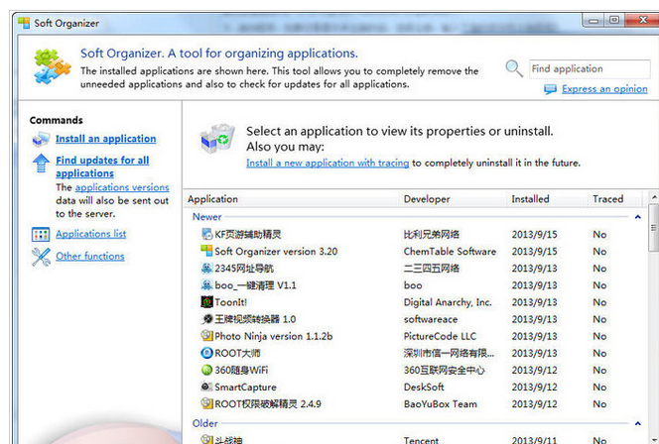Click the KF页游辅助精灵 app icon
The image size is (659, 444).
tap(206, 234)
